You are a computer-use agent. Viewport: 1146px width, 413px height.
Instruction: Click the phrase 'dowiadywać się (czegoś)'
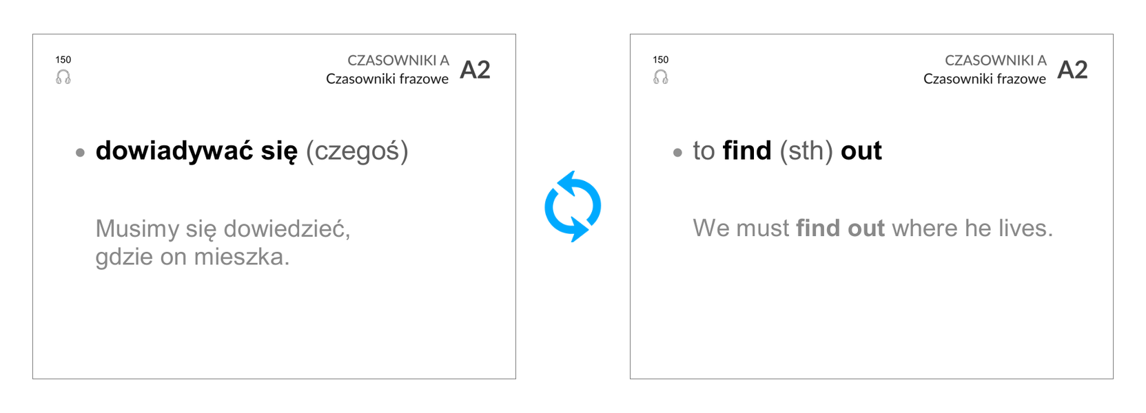[252, 151]
